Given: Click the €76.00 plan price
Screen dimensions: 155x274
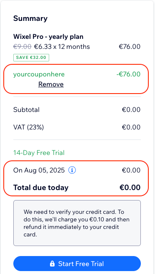Looking at the screenshot, I should (130, 47).
